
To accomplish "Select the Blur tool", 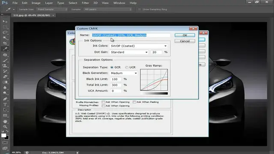I will point(5,88).
